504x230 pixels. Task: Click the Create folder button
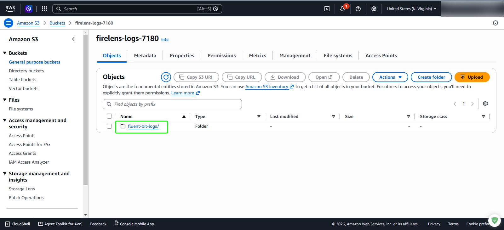coord(431,77)
